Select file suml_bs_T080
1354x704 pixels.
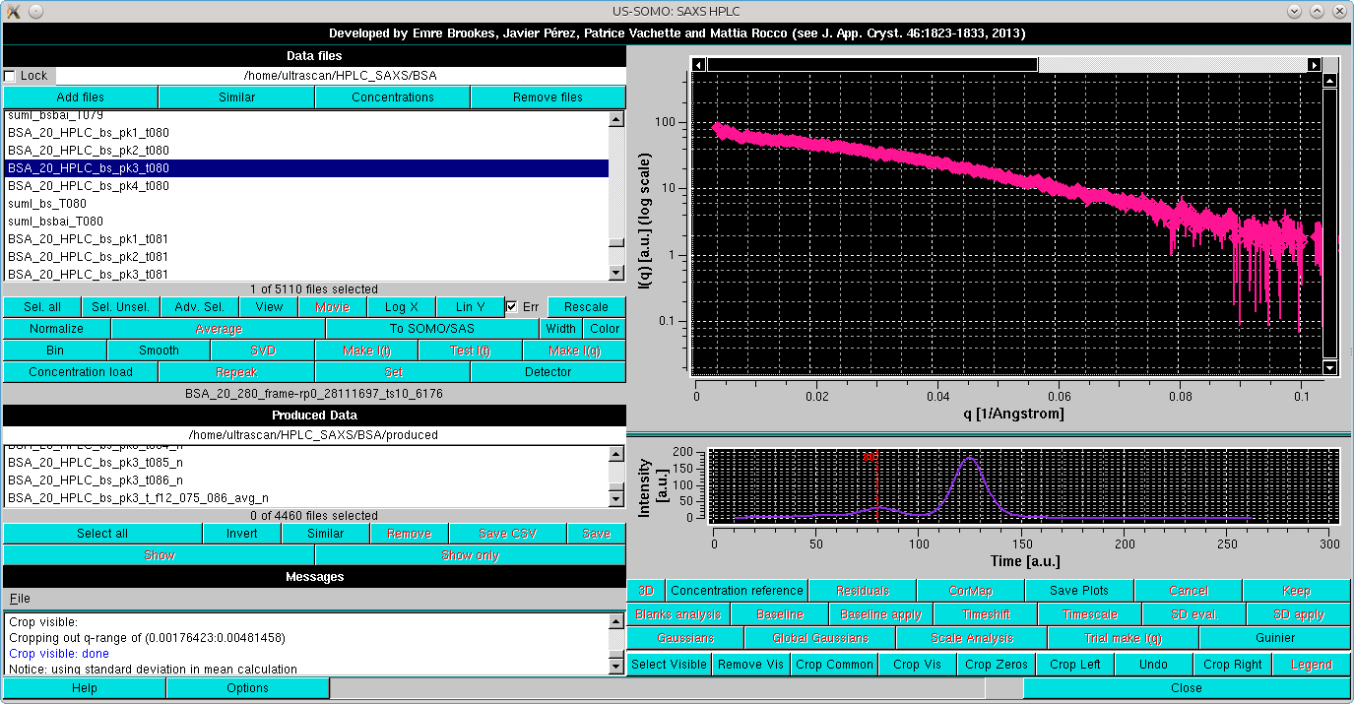pos(306,204)
